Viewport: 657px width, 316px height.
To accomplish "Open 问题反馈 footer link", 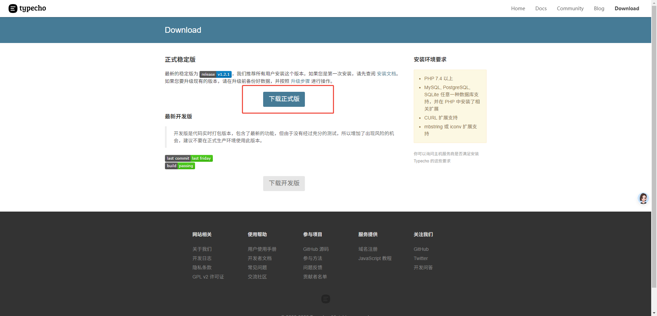I will tap(313, 268).
